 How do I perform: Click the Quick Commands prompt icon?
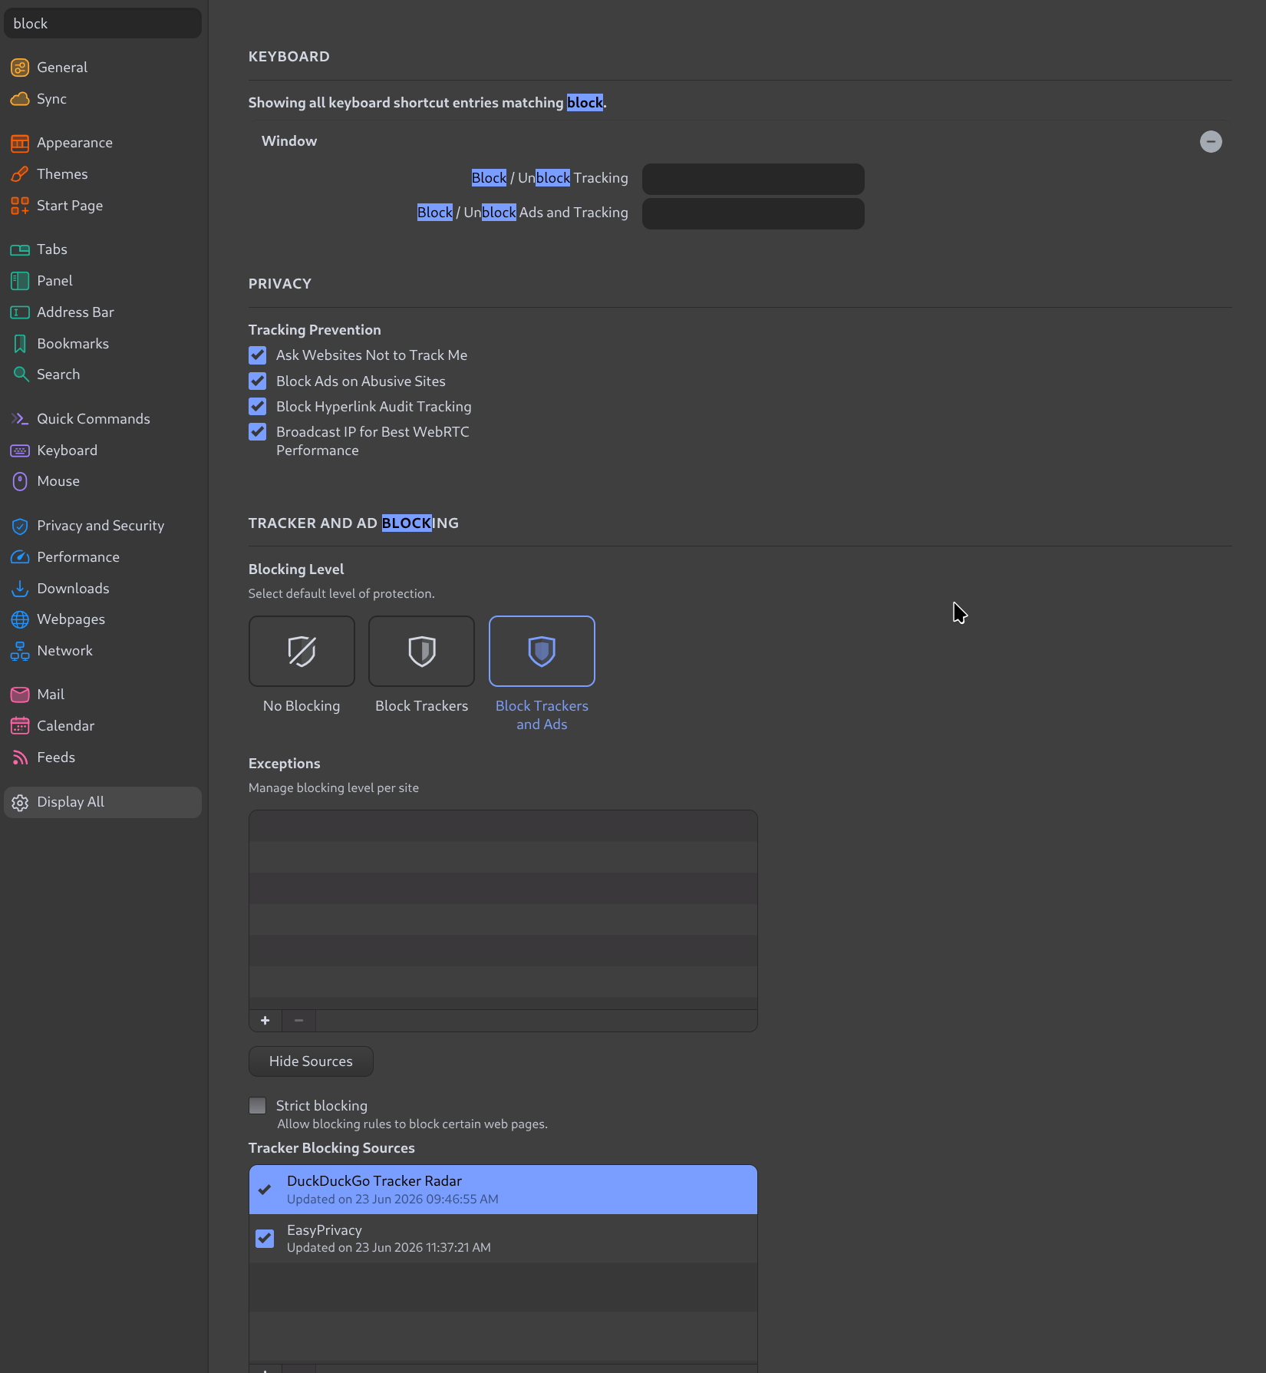(20, 419)
